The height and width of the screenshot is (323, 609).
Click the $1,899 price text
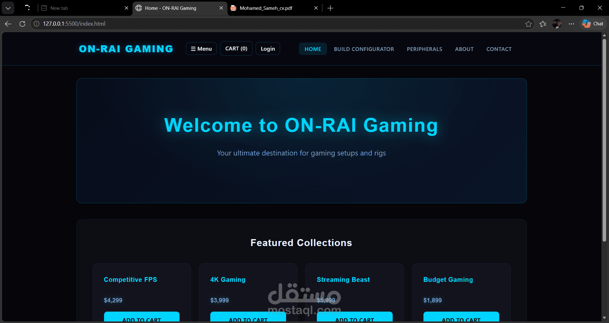(x=432, y=300)
